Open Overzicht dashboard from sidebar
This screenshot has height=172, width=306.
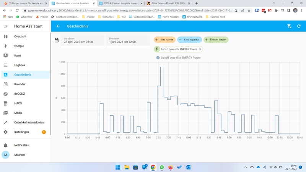(25, 36)
